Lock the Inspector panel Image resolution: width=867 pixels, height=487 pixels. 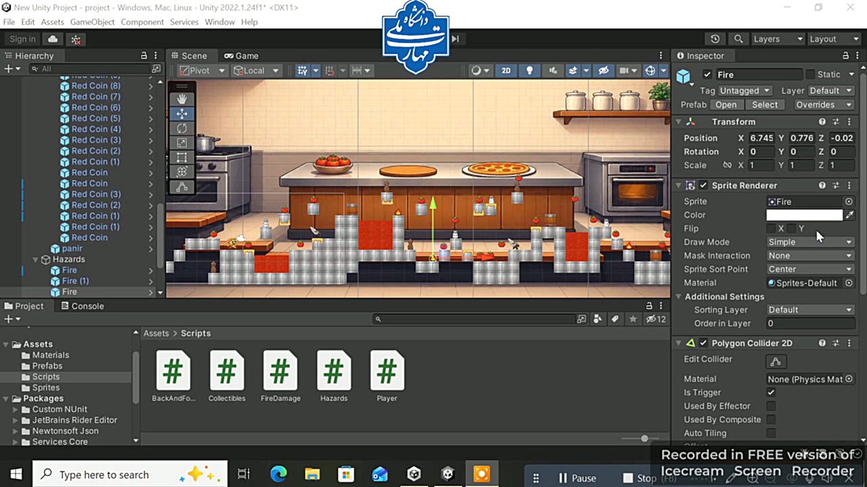[845, 56]
